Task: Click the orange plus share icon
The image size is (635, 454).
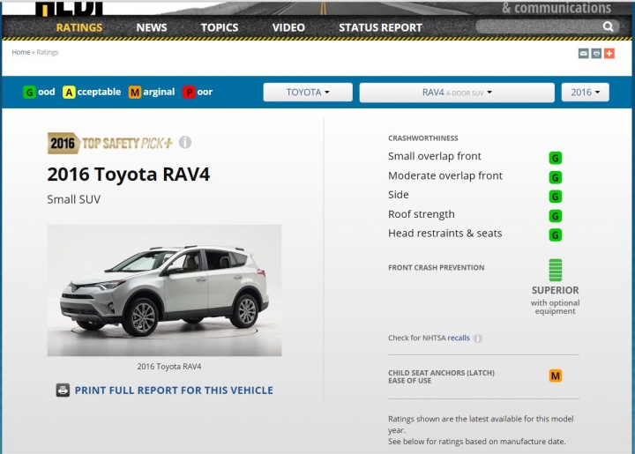Action: [609, 53]
